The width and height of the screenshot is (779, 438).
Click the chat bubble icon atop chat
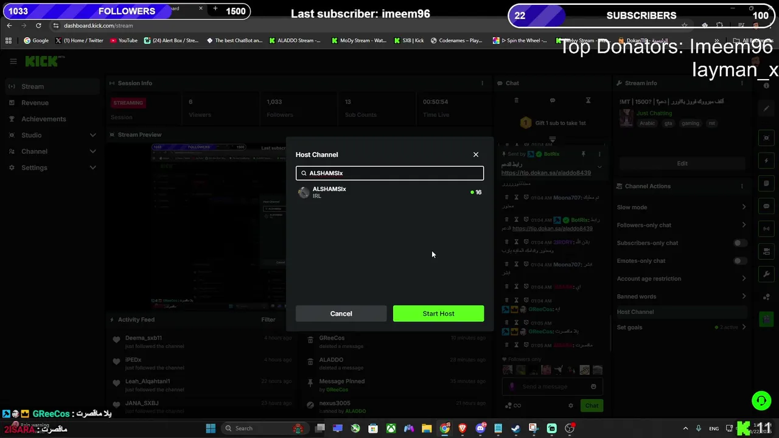pyautogui.click(x=552, y=100)
